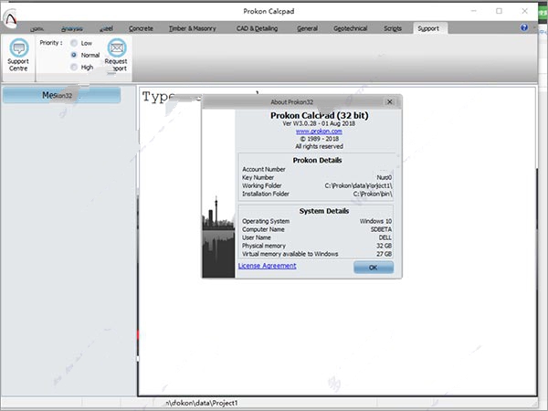Open the Geotechnical ribbon tab
Screen dimensions: 548x411
351,28
